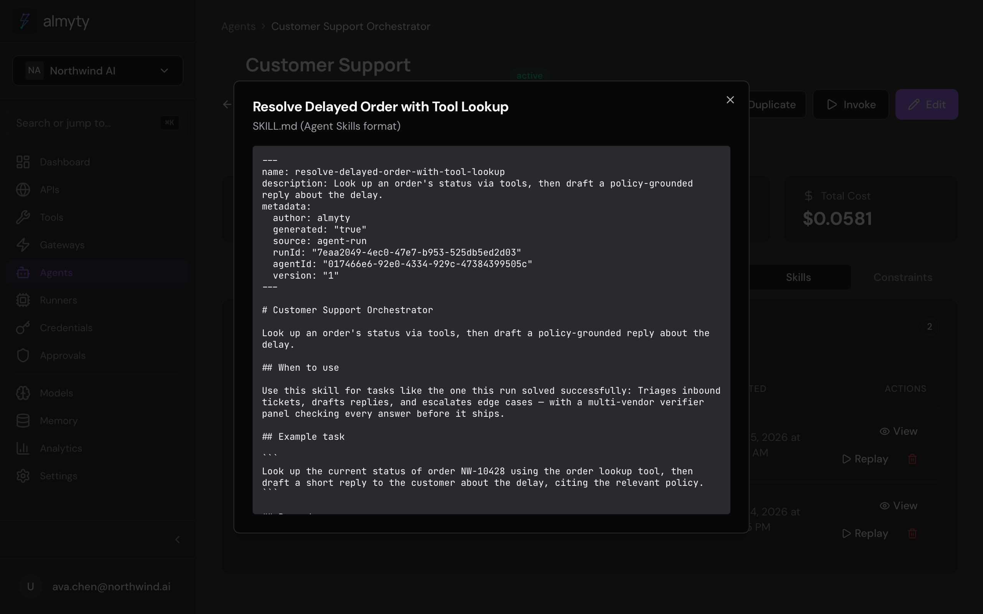
Task: Open the Dashboard grid icon
Action: [23, 162]
